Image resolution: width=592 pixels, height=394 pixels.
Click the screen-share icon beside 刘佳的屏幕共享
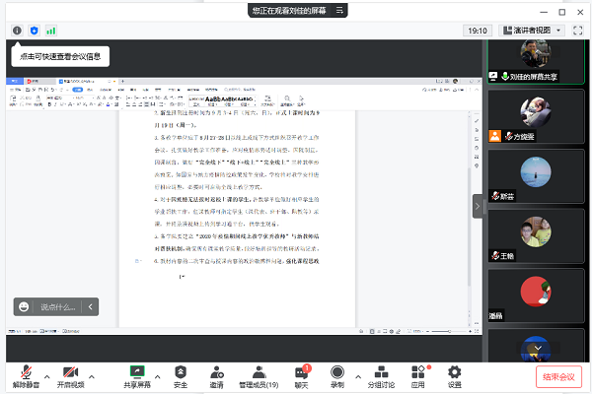493,76
